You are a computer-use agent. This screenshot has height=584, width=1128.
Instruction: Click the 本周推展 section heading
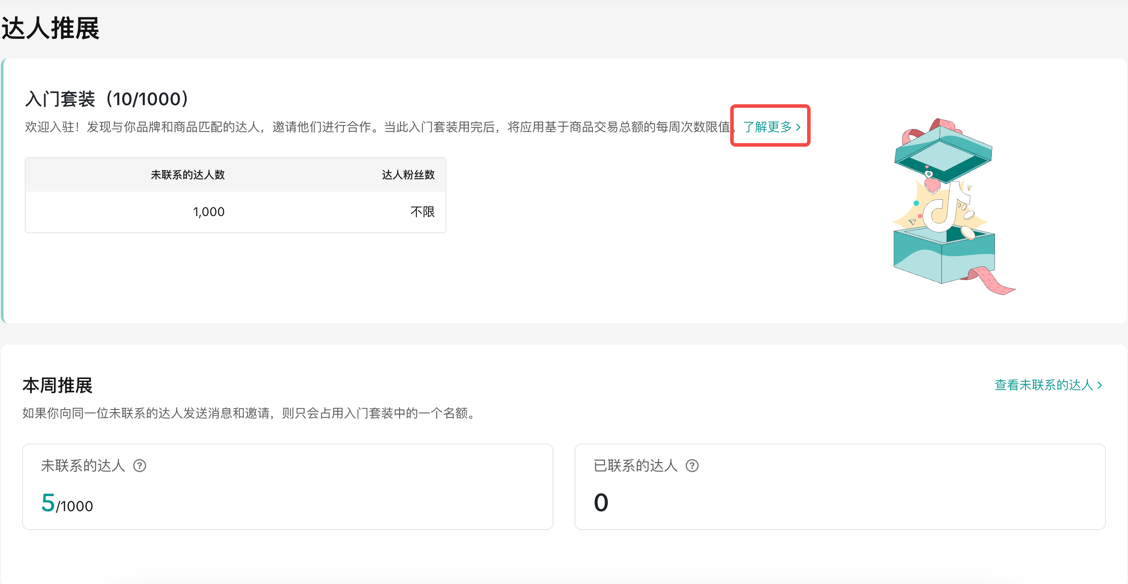pos(57,385)
